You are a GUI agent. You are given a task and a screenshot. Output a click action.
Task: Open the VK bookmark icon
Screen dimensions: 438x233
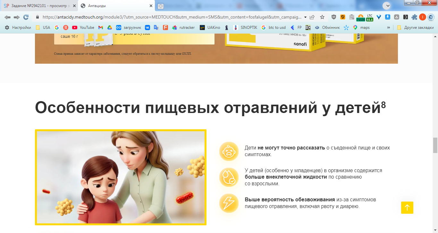(x=147, y=28)
